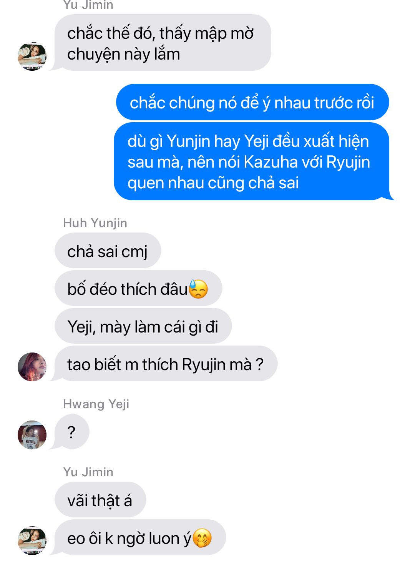The width and height of the screenshot is (415, 562).
Task: Tap the hand-over-mouth emoji
Action: 202,538
